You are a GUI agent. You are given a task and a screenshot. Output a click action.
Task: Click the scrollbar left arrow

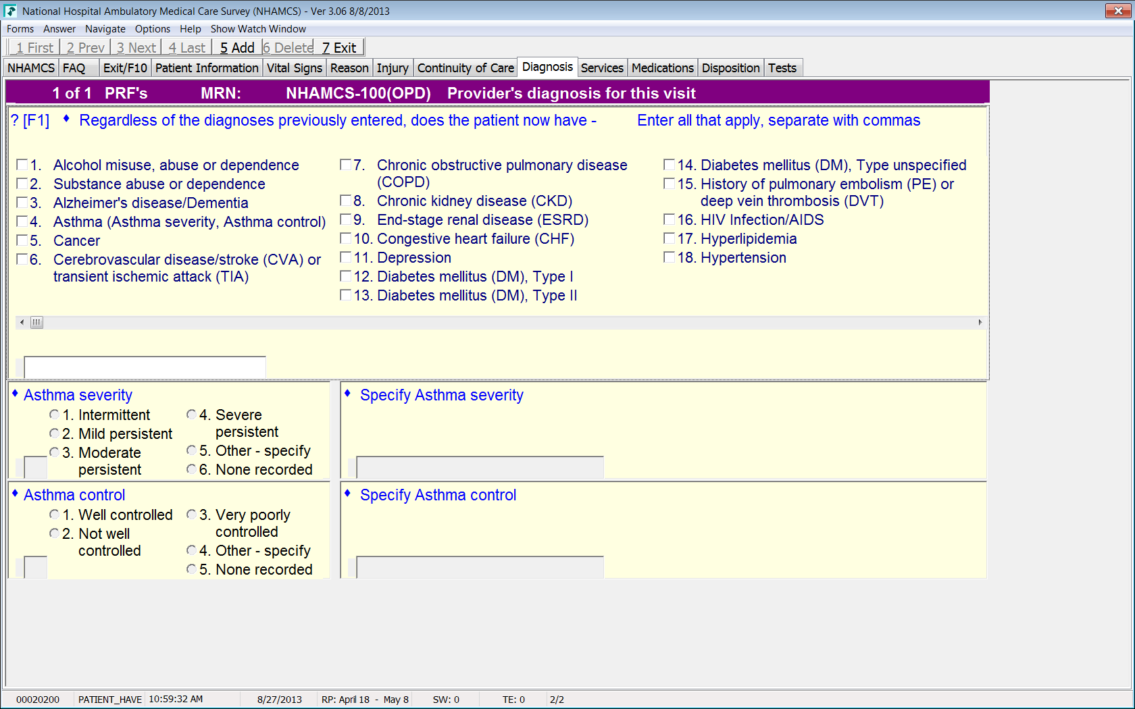[x=22, y=323]
